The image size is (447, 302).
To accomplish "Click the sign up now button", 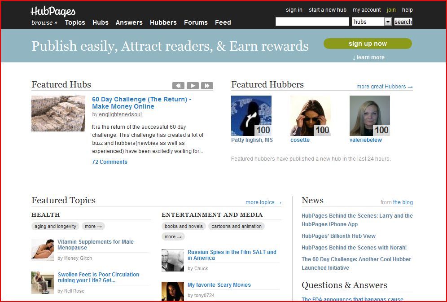I will coord(368,44).
